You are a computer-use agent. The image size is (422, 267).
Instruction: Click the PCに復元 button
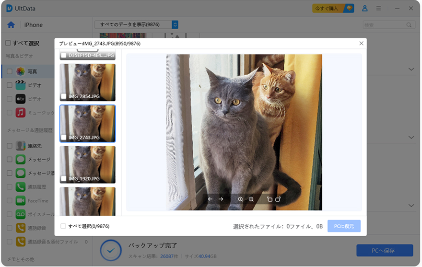point(344,226)
